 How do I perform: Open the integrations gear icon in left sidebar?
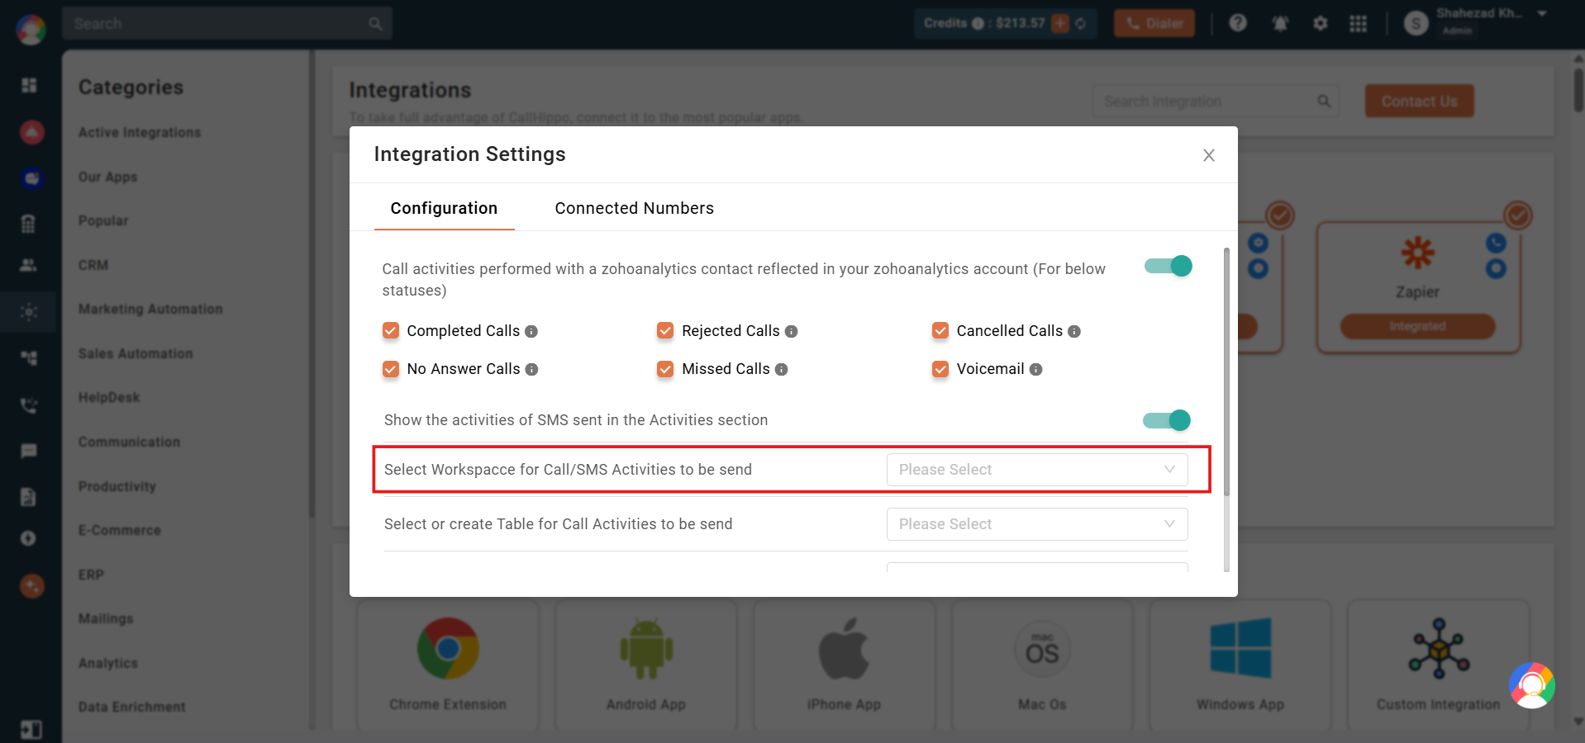click(x=29, y=312)
